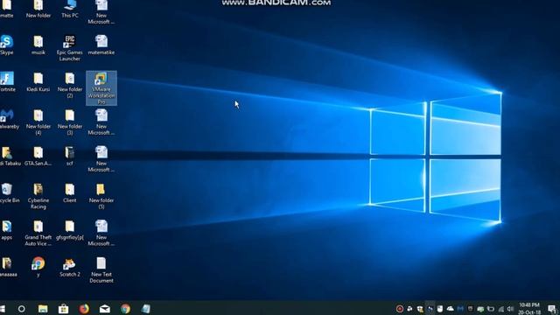Screen dimensions: 560x315
Task: Open New folder (5) on desktop
Action: tap(101, 196)
